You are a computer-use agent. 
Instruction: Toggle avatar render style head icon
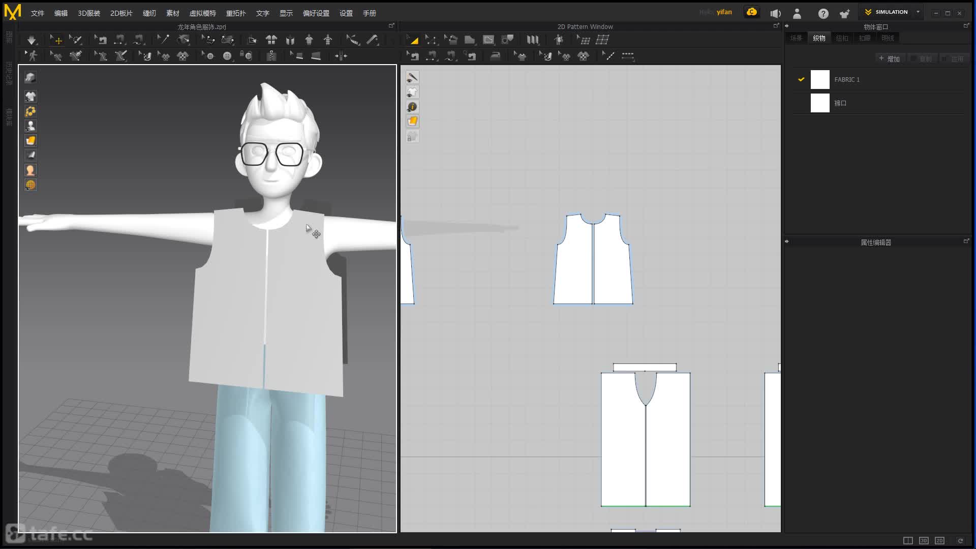click(x=30, y=170)
